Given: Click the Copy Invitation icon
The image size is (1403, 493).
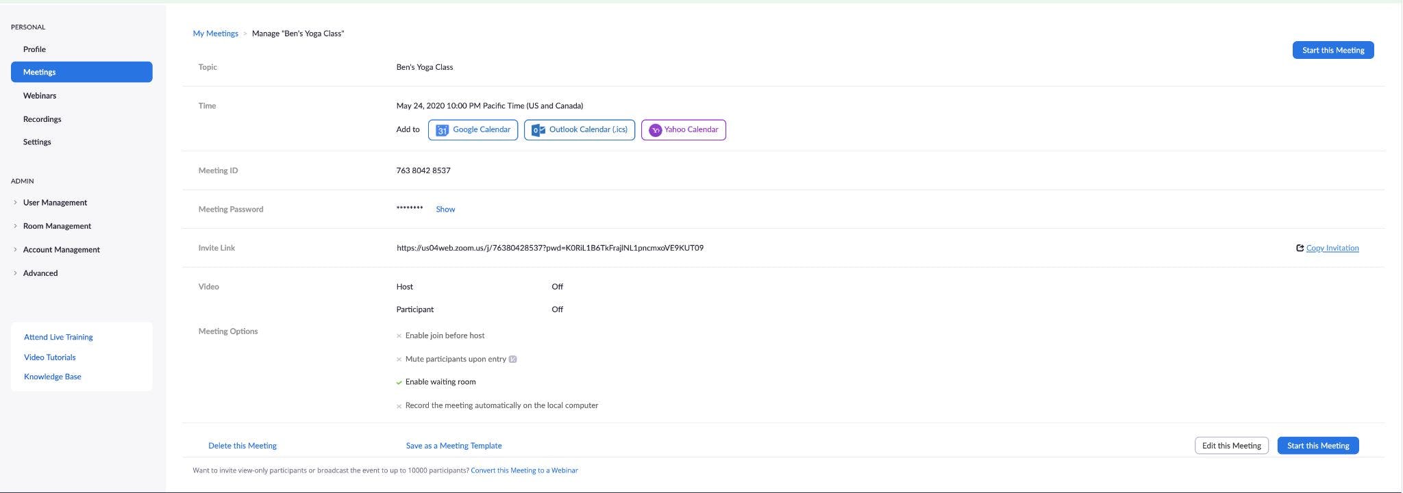Looking at the screenshot, I should point(1300,248).
